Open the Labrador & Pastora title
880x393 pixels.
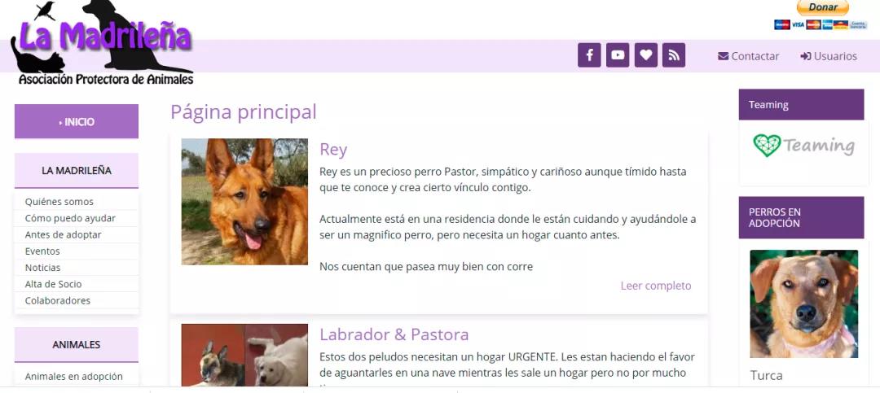(394, 334)
